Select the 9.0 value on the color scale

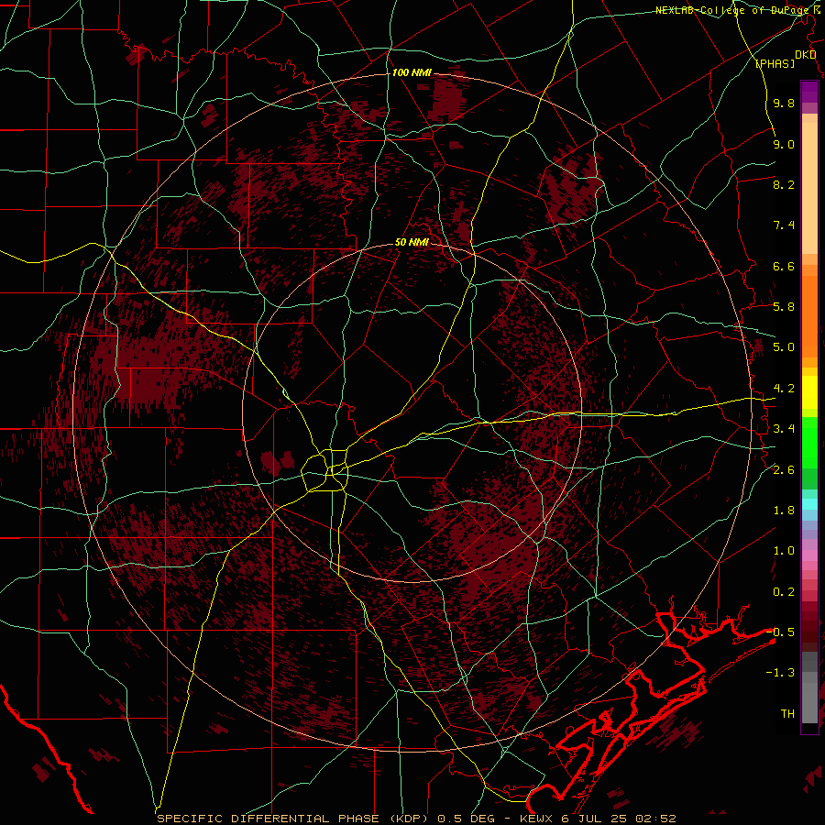784,144
